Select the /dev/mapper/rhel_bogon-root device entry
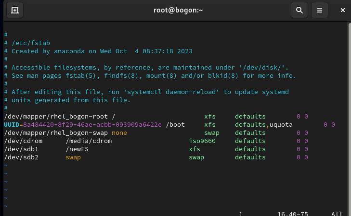The width and height of the screenshot is (351, 216). [x=55, y=117]
